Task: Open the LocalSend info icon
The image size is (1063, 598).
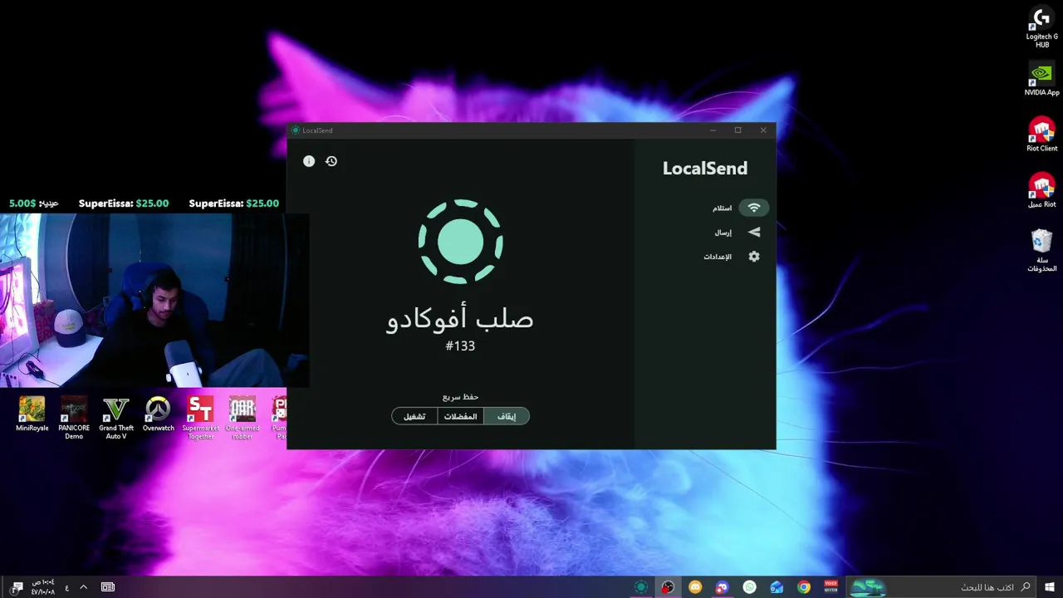Action: click(x=309, y=161)
